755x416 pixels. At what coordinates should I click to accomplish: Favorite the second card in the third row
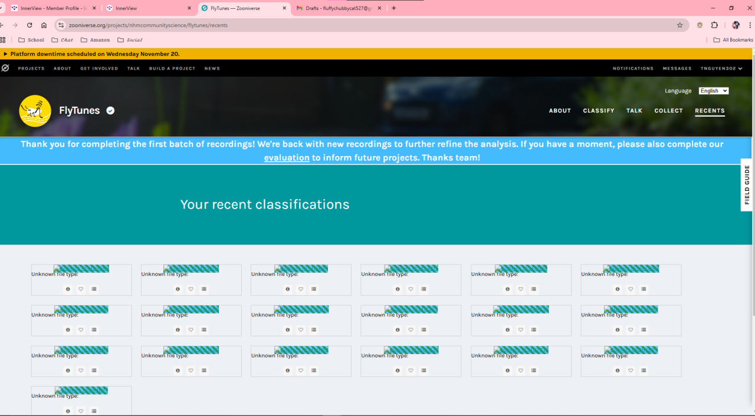pyautogui.click(x=191, y=370)
